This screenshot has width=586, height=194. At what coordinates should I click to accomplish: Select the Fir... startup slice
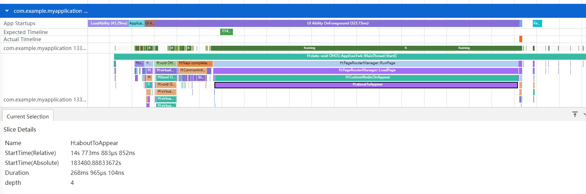tap(537, 23)
